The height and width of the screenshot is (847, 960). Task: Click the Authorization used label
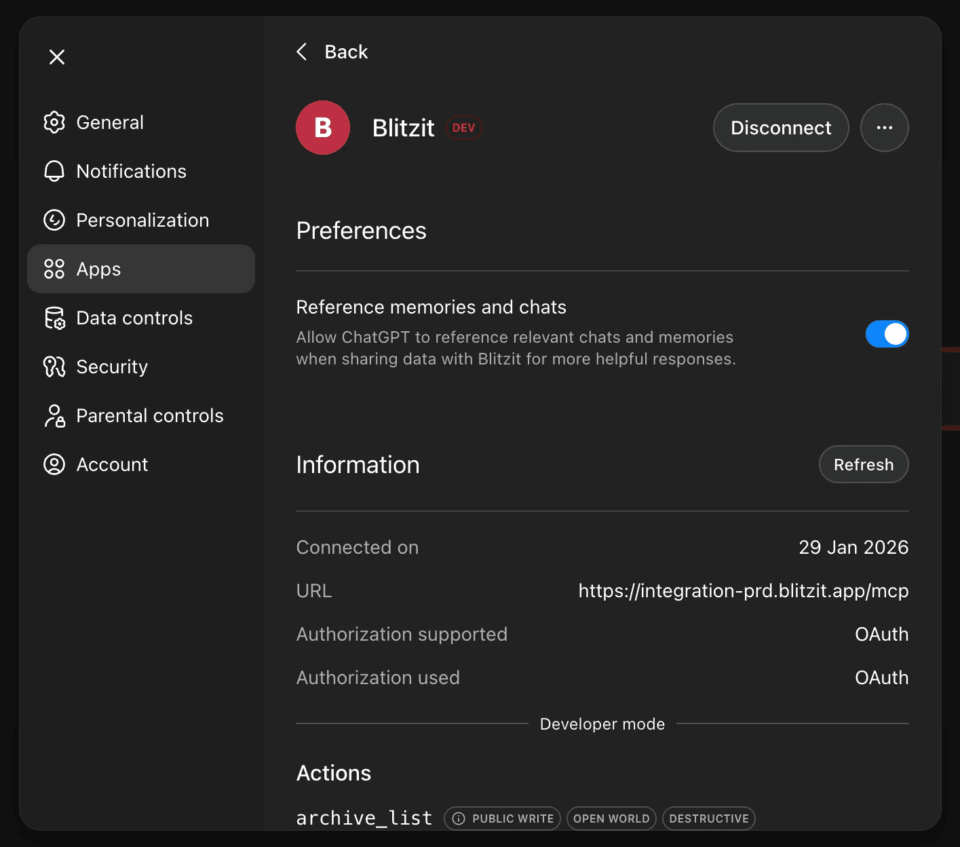378,677
